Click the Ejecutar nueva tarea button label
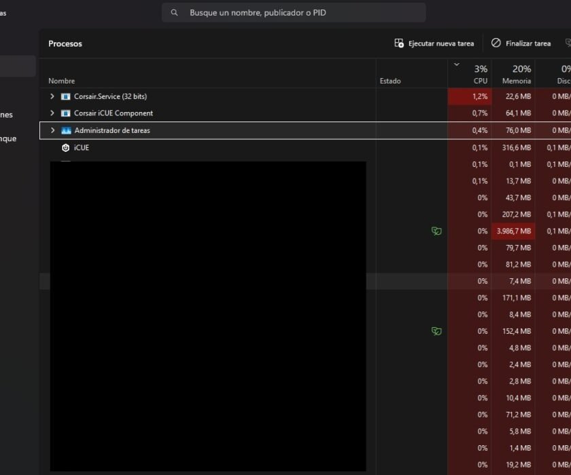Viewport: 571px width, 475px height. (441, 43)
